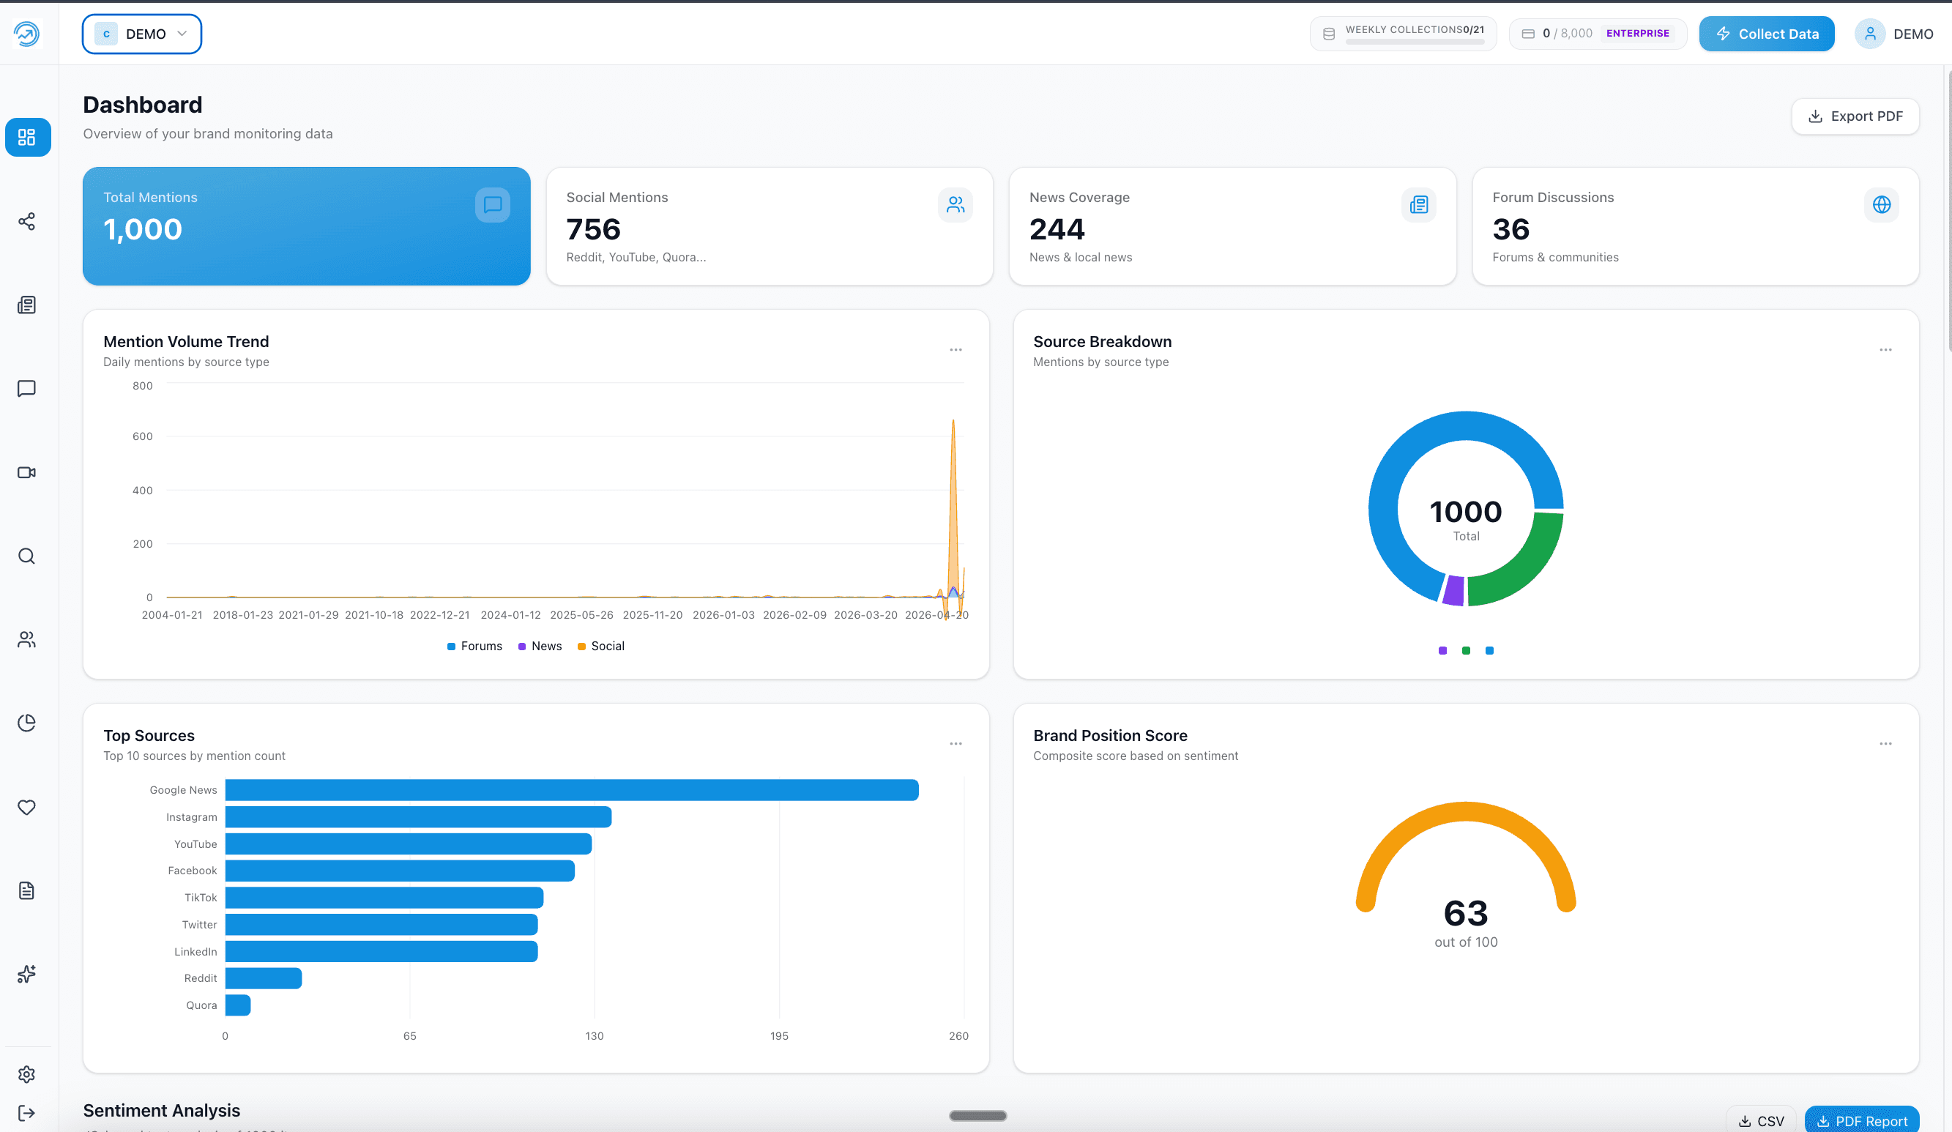Open Top Sources options menu
This screenshot has width=1952, height=1132.
(955, 744)
